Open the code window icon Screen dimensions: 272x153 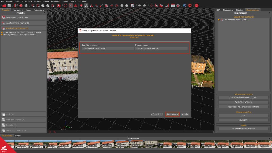click(x=173, y=6)
